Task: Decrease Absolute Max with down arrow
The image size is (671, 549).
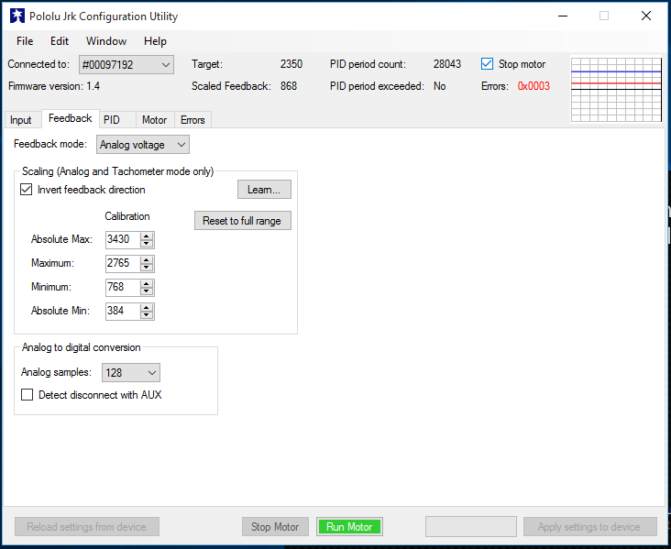Action: pyautogui.click(x=147, y=244)
